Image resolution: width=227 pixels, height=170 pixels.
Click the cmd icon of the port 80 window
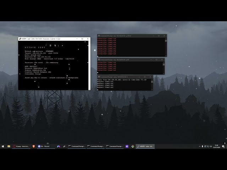(x=99, y=60)
